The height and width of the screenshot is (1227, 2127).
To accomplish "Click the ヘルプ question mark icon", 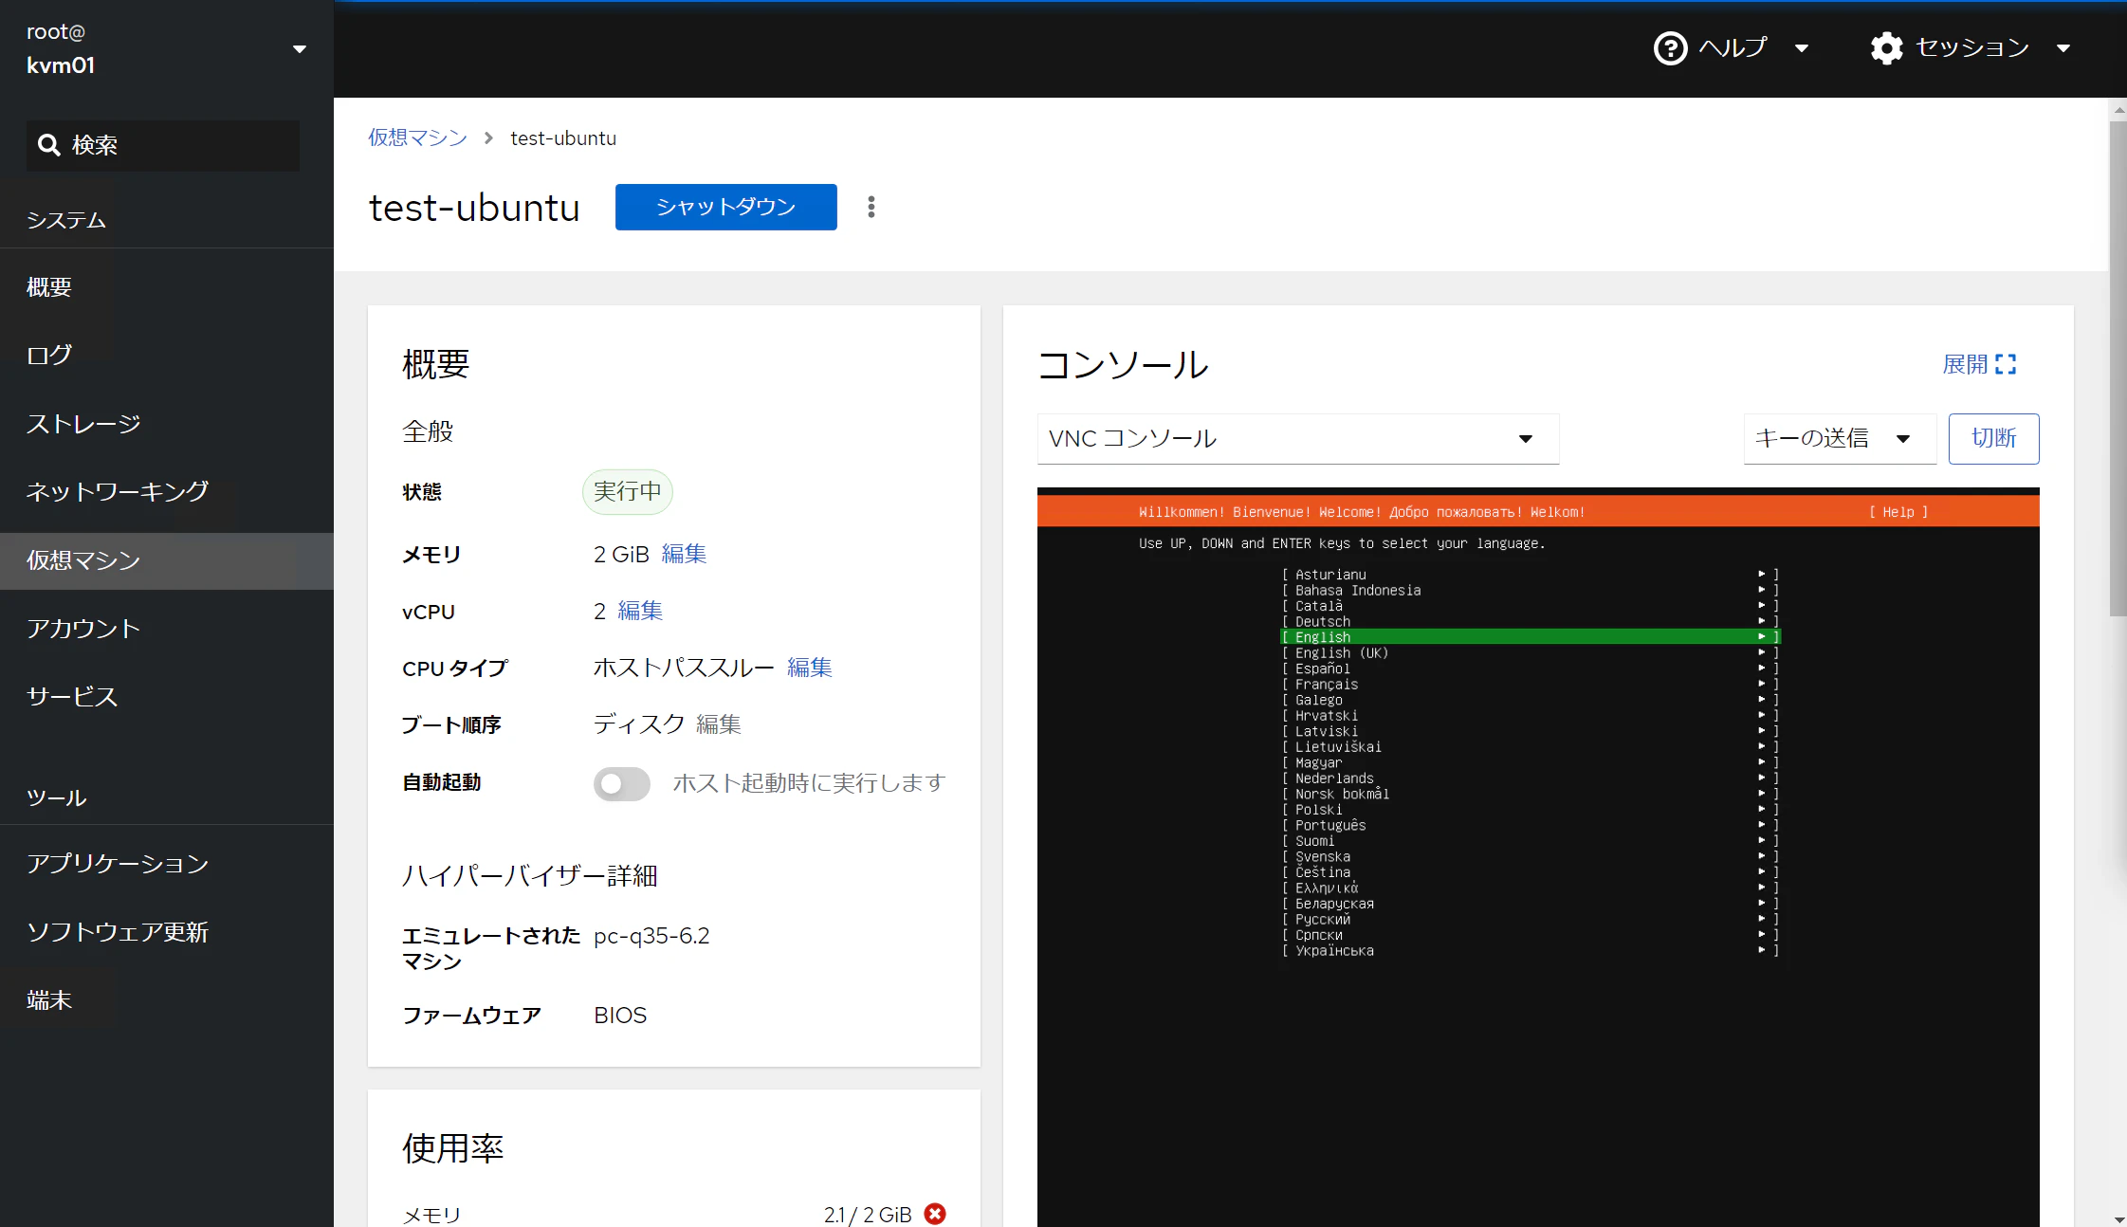I will click(1670, 47).
